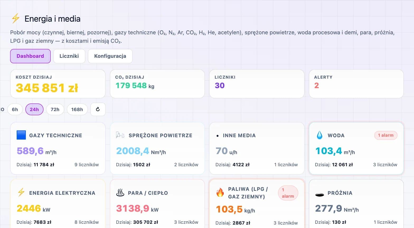This screenshot has height=228, width=414.
Task: Click the Energia elektryczna card title
Action: point(62,193)
